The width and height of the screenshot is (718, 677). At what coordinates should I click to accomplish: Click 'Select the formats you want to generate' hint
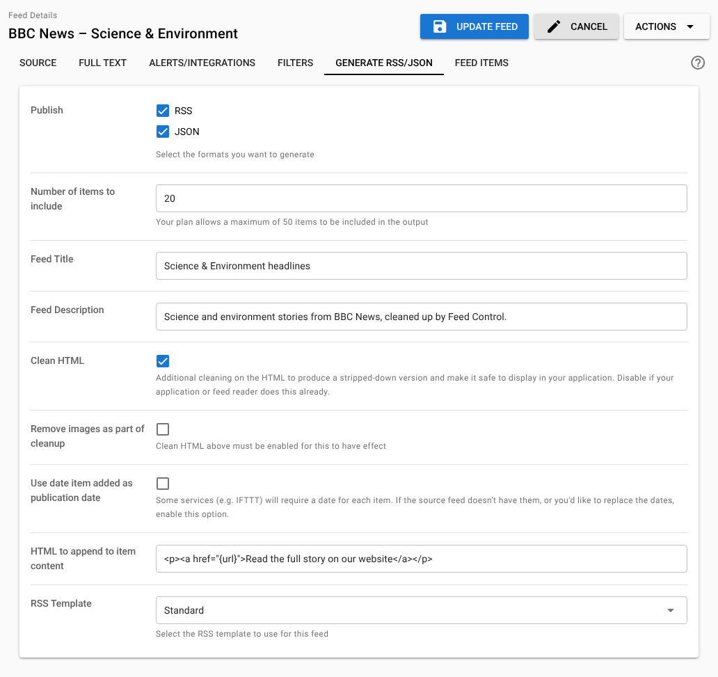(x=235, y=154)
